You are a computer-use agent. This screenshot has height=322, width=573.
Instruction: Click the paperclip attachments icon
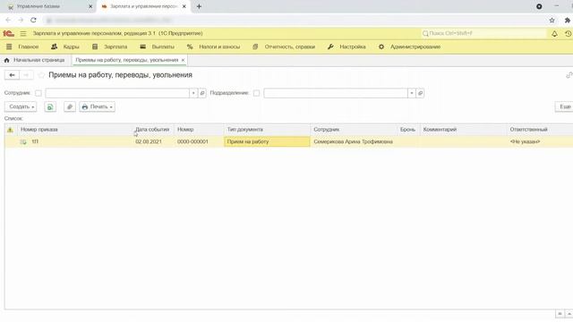point(70,107)
